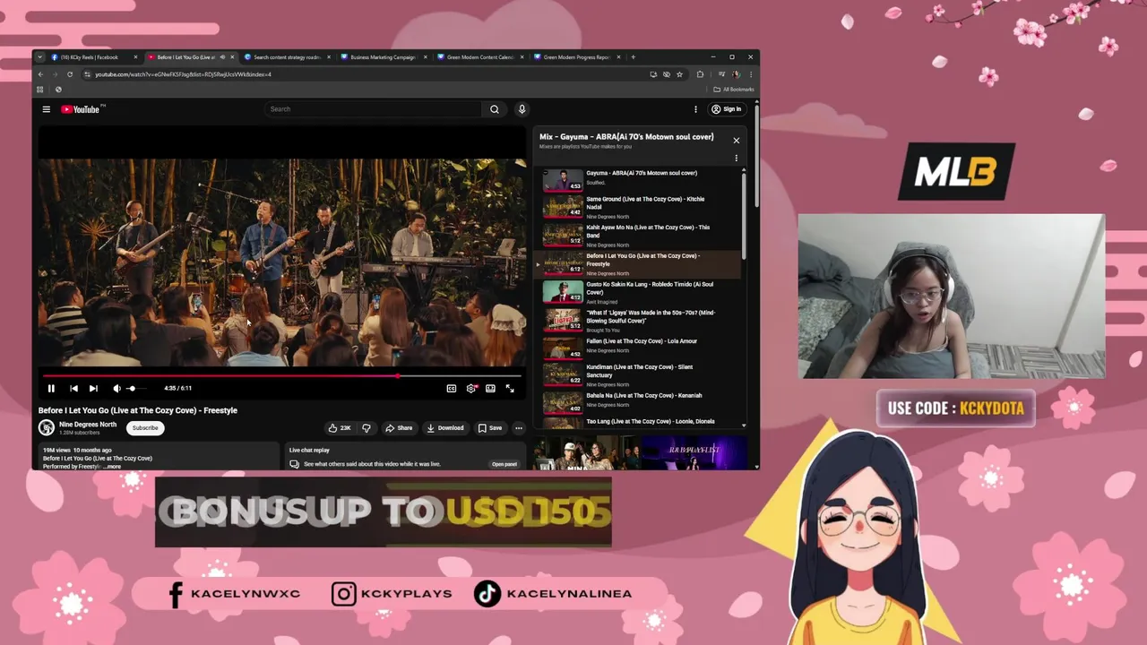Click the R&B Playlist thumbnail below playlist
Viewport: 1147px width, 645px height.
[x=694, y=453]
